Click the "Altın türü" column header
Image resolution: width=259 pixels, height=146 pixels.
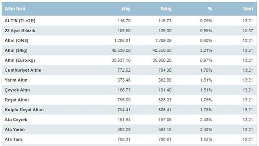click(x=15, y=9)
